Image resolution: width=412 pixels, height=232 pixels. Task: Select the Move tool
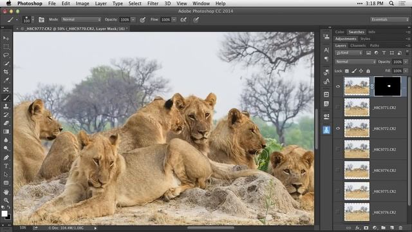(x=6, y=39)
